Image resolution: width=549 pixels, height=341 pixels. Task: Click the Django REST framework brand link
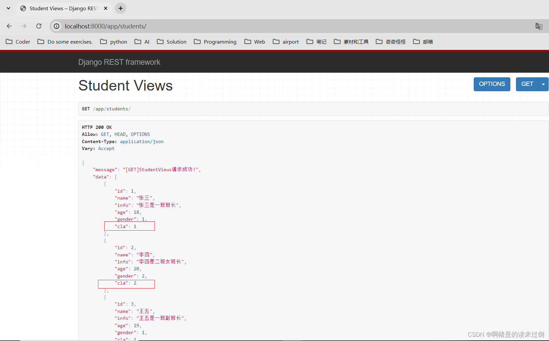click(119, 62)
